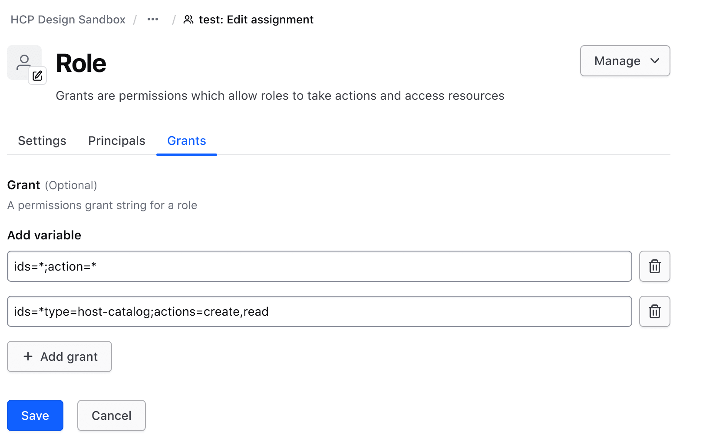The height and width of the screenshot is (438, 726).
Task: Open the Principals tab
Action: (116, 141)
